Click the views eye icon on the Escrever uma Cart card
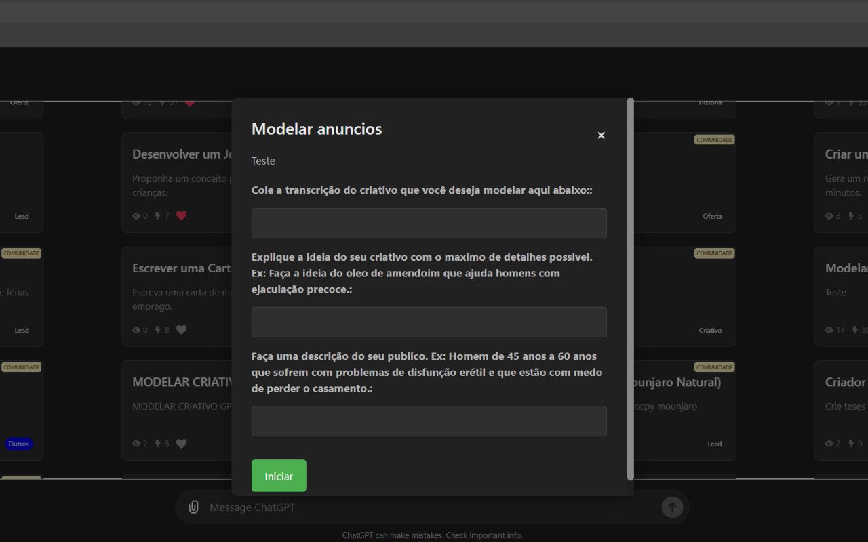868x542 pixels. tap(136, 330)
